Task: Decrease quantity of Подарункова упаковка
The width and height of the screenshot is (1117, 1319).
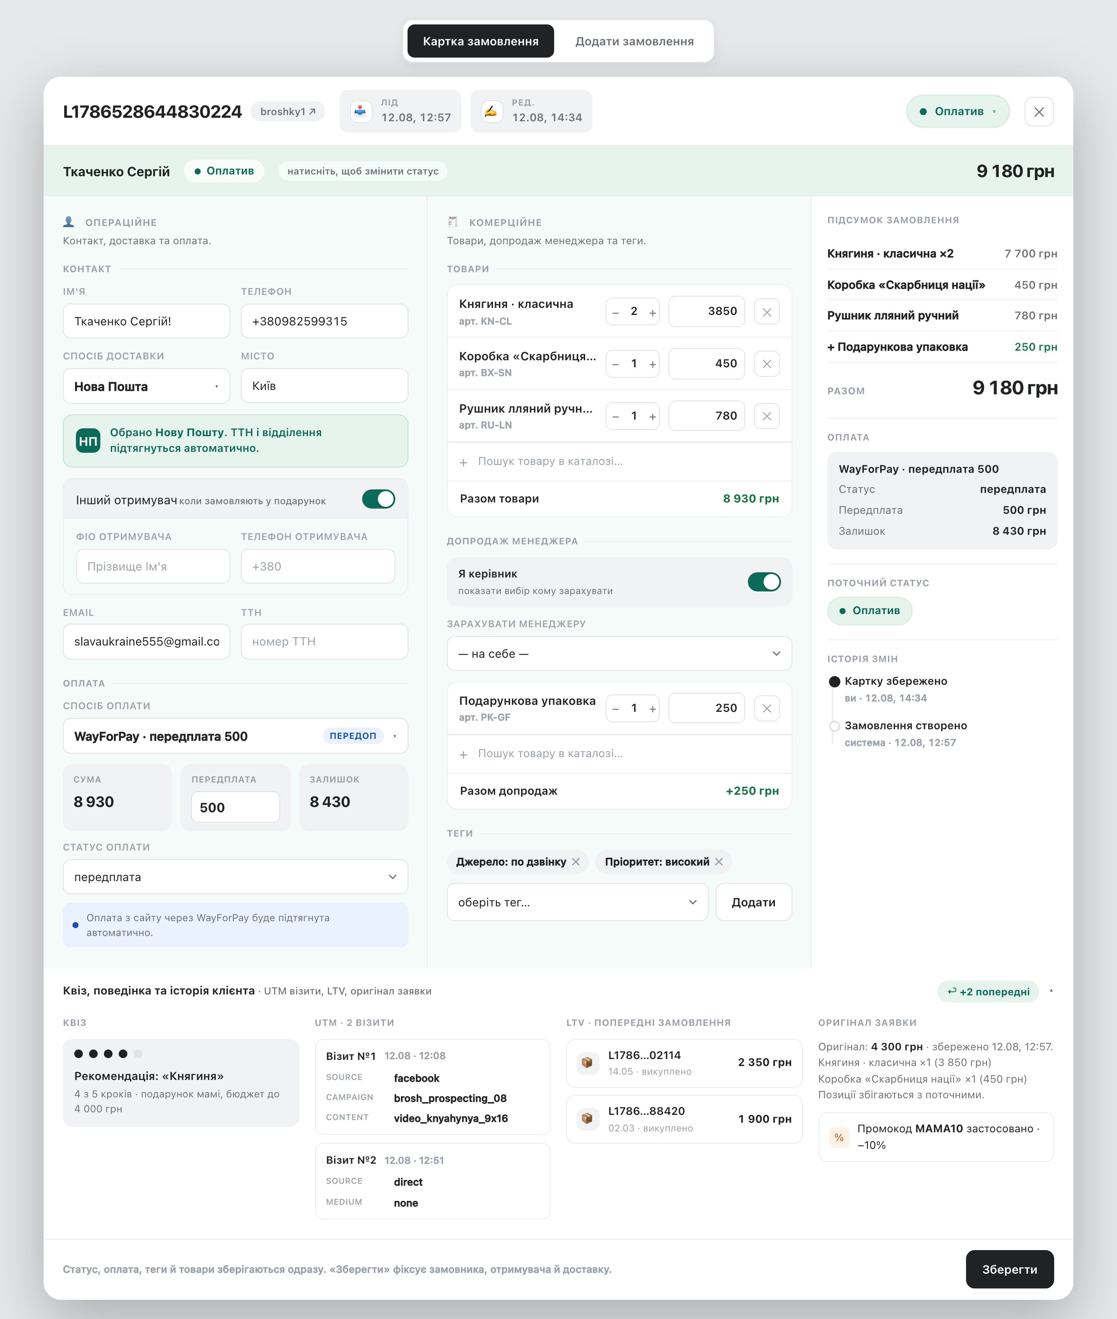Action: (x=616, y=708)
